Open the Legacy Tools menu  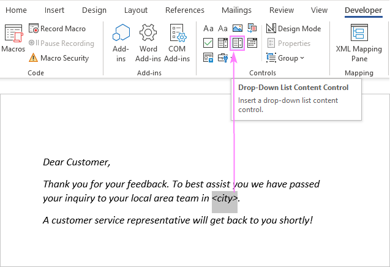click(225, 58)
